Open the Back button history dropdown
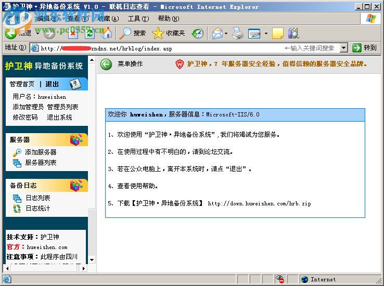 (x=37, y=33)
